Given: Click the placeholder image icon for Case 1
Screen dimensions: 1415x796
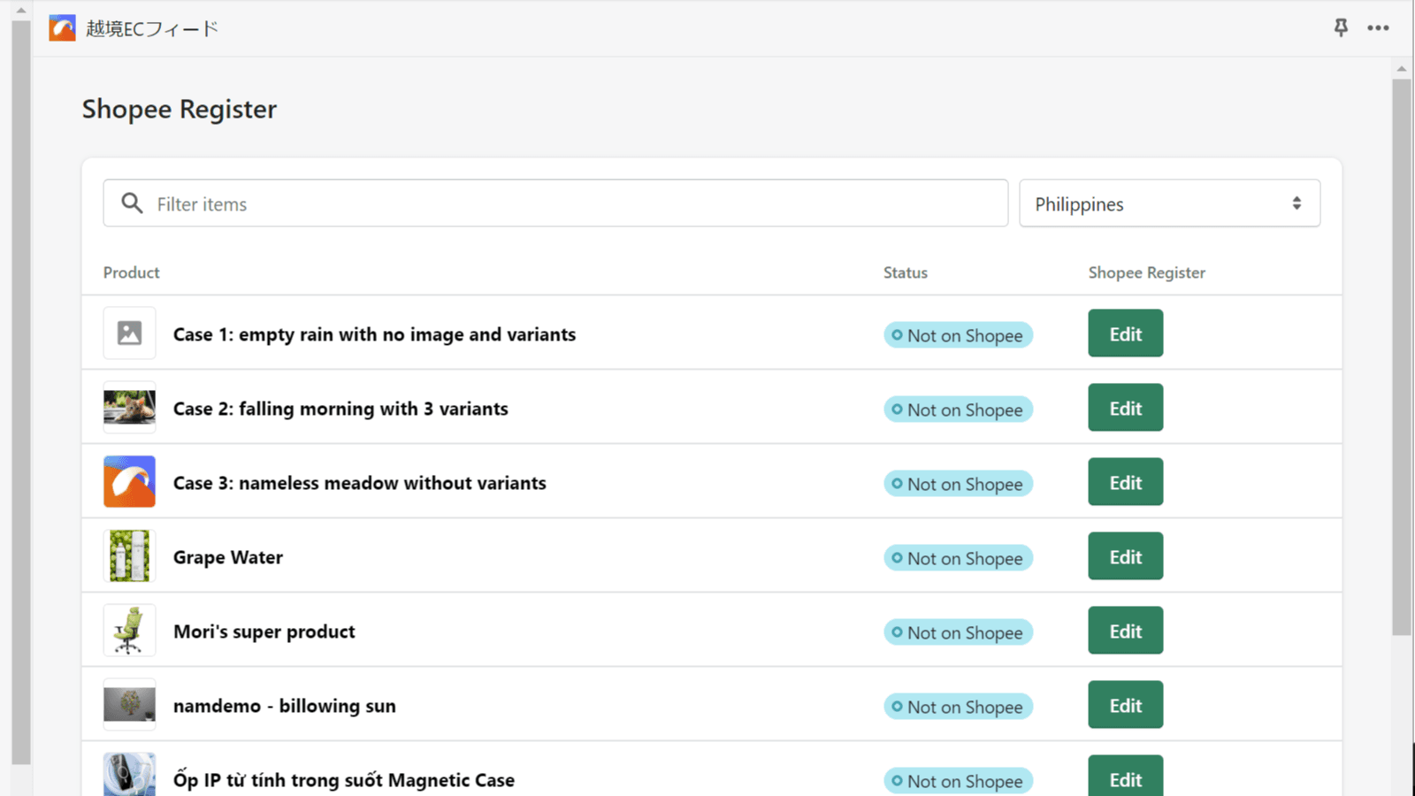Looking at the screenshot, I should click(x=129, y=333).
